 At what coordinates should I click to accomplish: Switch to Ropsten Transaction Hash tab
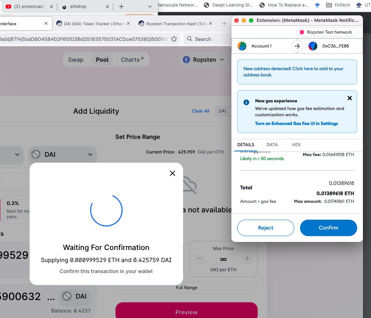pyautogui.click(x=173, y=24)
